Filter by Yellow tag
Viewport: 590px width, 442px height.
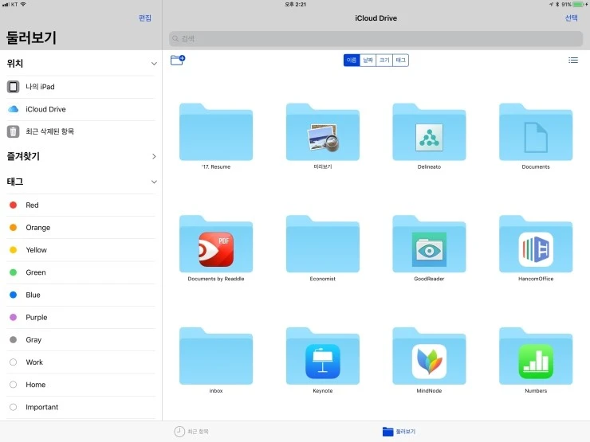[81, 250]
